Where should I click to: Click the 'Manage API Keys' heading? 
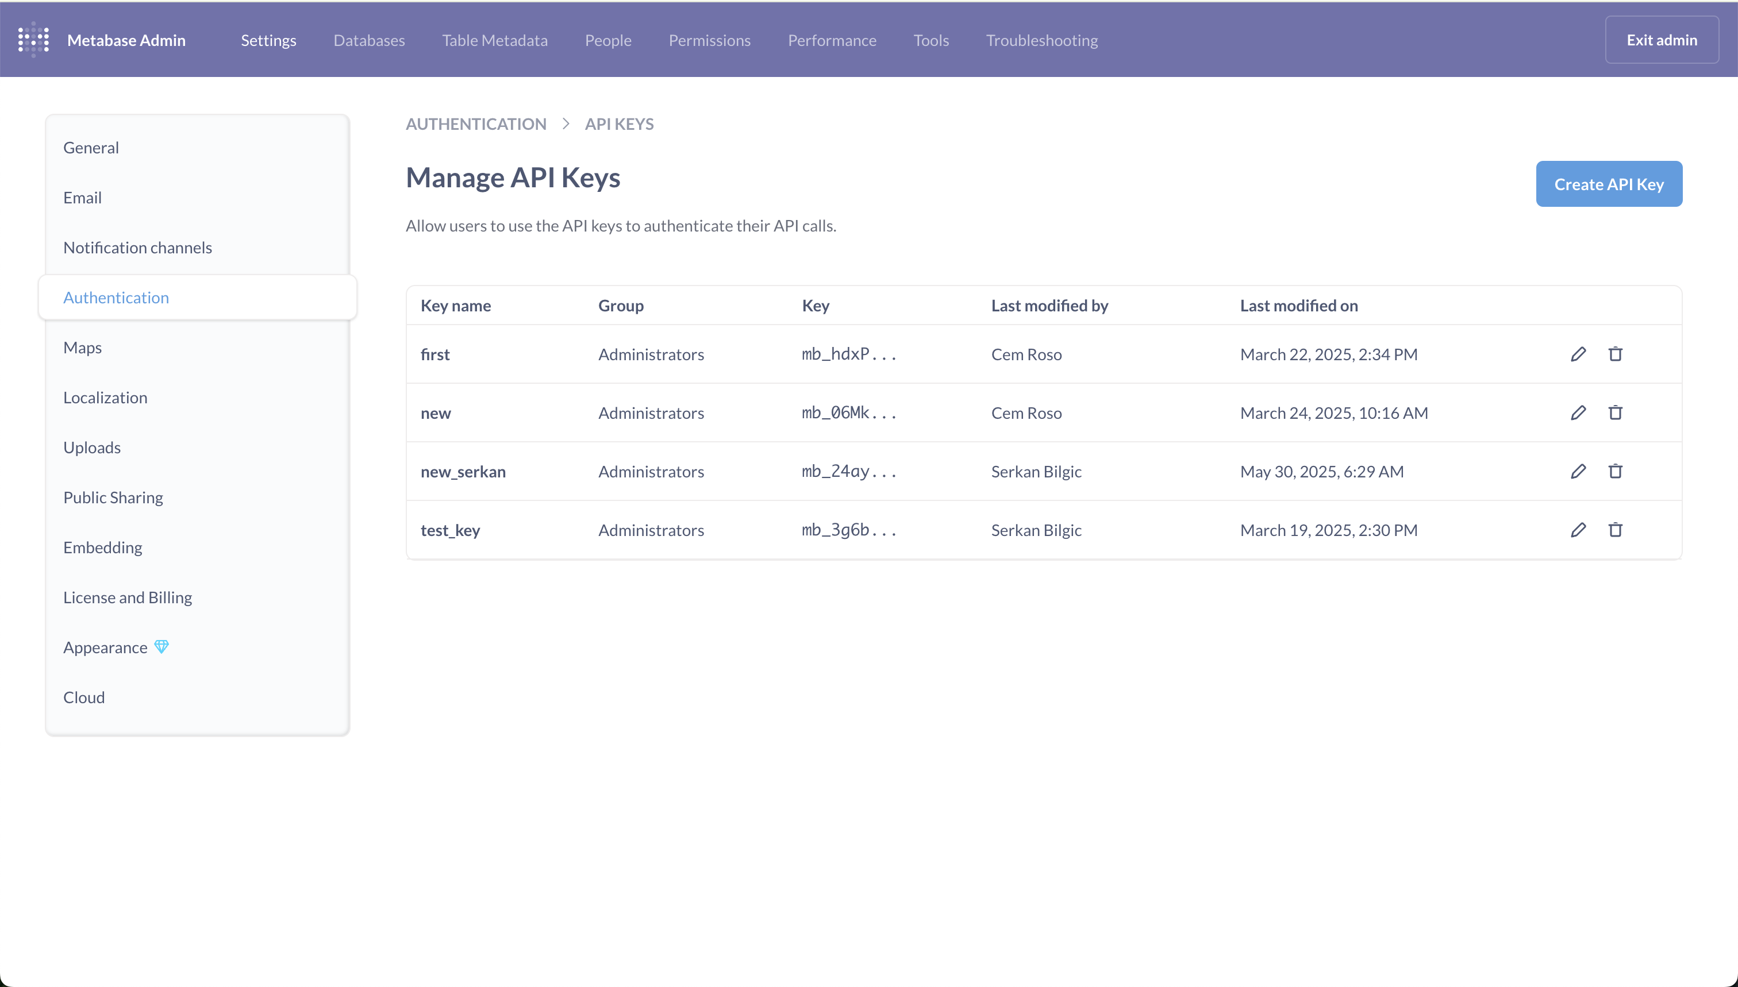pos(513,178)
